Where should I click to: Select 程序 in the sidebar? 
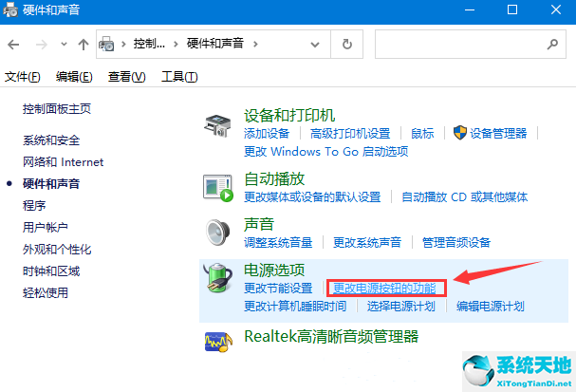click(x=34, y=205)
